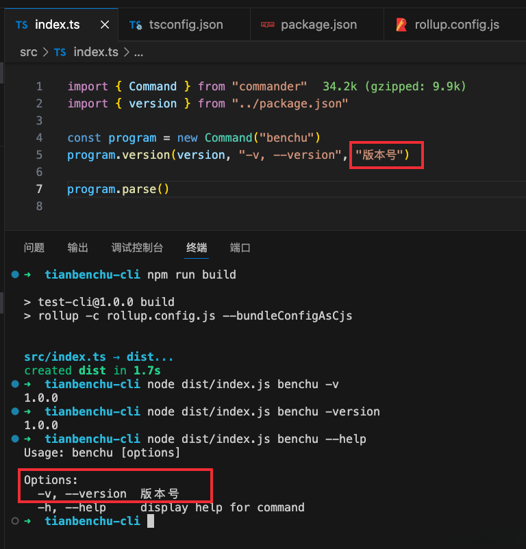Image resolution: width=526 pixels, height=549 pixels.
Task: Click the tsconfig.json file icon
Action: pos(136,25)
